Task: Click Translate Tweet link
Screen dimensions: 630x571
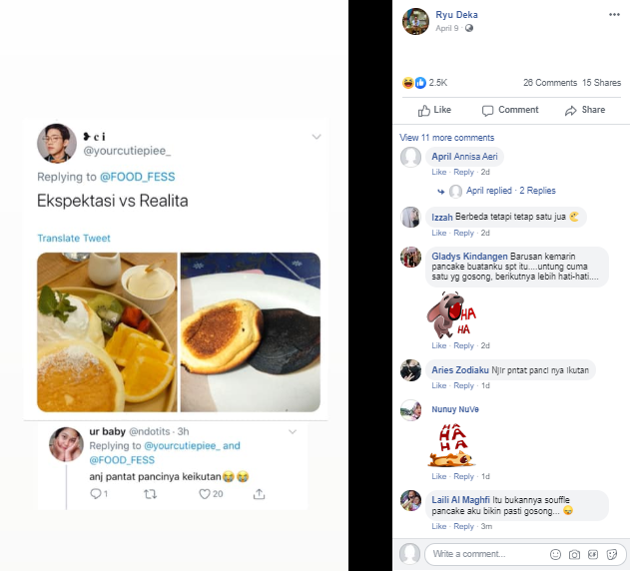Action: 74,239
